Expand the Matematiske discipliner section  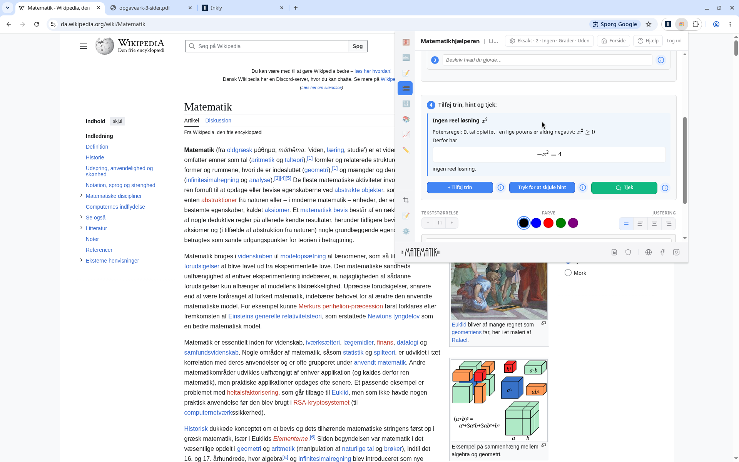pos(81,196)
